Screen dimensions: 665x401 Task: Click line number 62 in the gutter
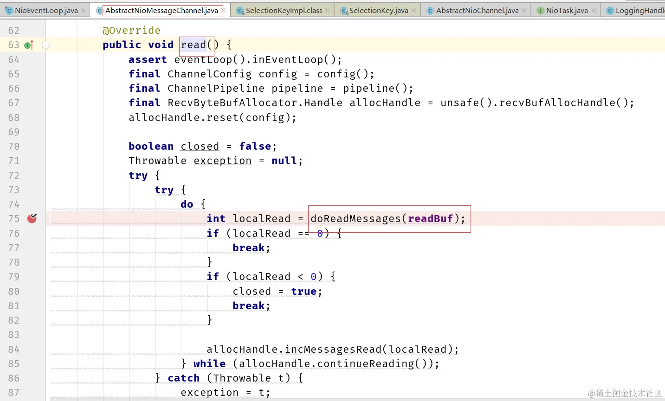(14, 31)
